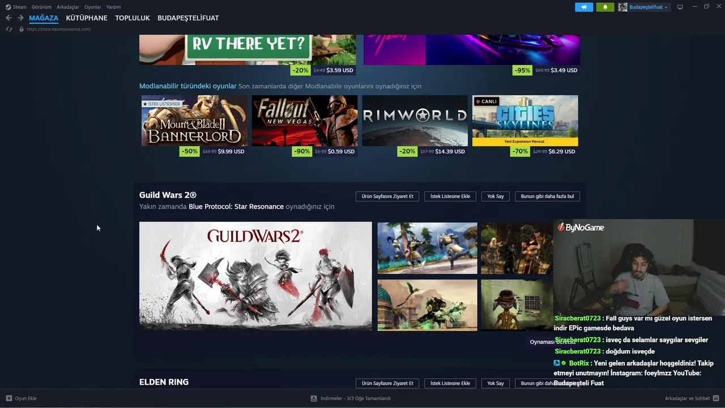Click the -70% $6.29 USD Cities Skylines price

544,151
